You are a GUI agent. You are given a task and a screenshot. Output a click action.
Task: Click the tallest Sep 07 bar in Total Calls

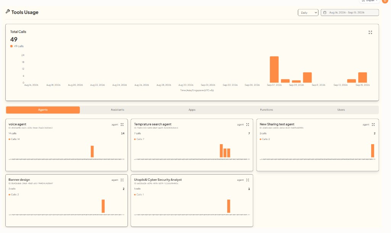point(274,69)
